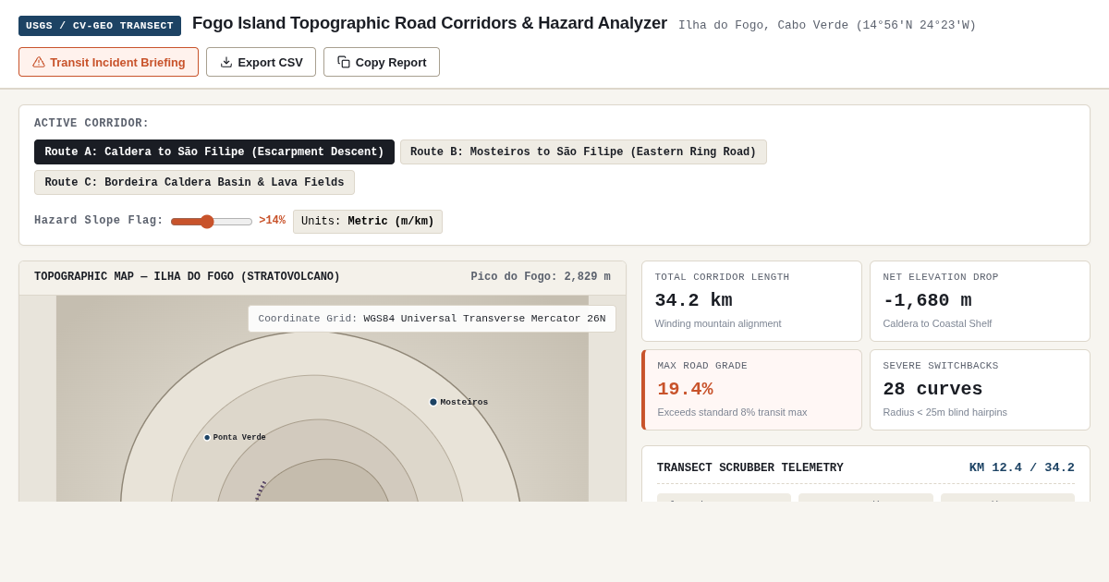Click the ACTIVE CORRIDOR label
1109x582 pixels.
91,124
